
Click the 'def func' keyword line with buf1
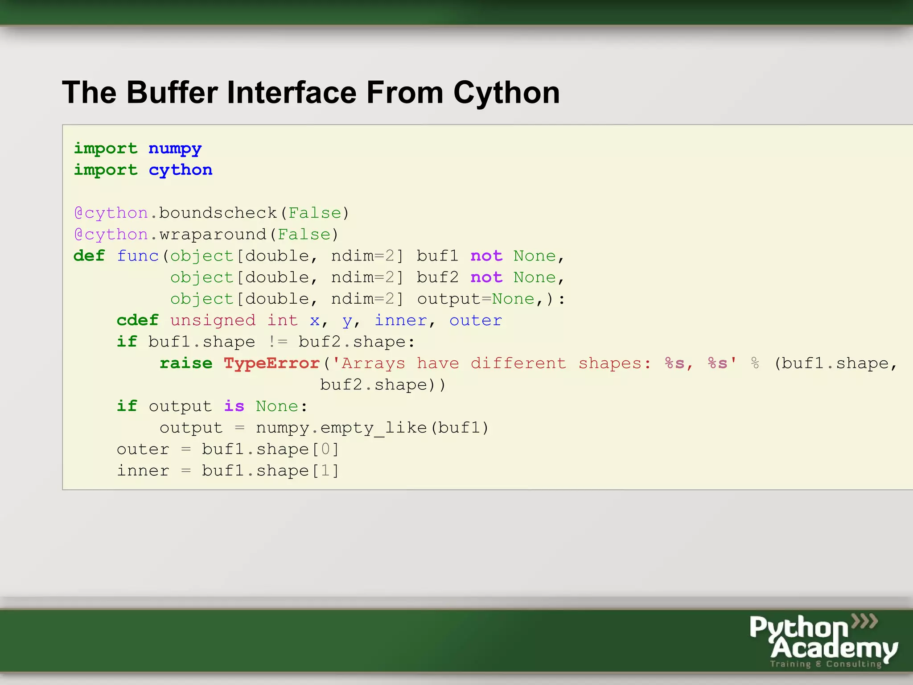coord(319,256)
